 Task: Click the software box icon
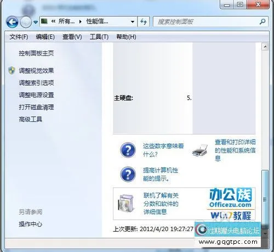tap(126, 204)
